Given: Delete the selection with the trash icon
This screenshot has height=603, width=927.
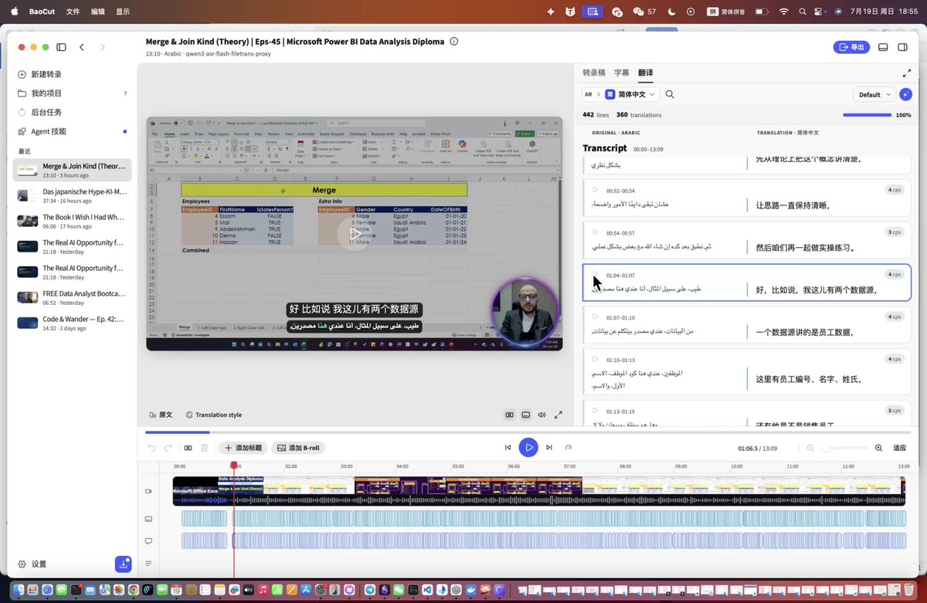Looking at the screenshot, I should point(205,448).
